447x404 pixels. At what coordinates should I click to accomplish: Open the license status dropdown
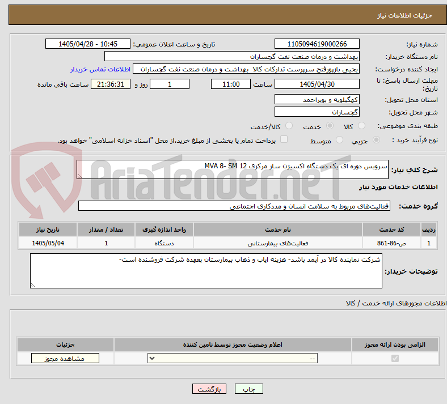(x=233, y=358)
